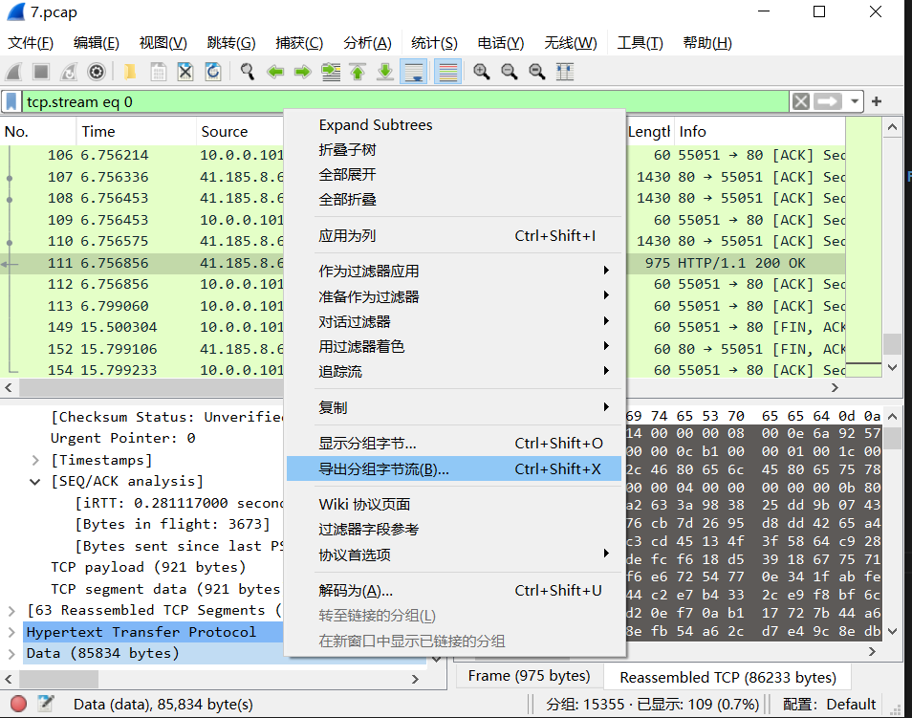
Task: Click the reload capture file icon
Action: pyautogui.click(x=213, y=72)
